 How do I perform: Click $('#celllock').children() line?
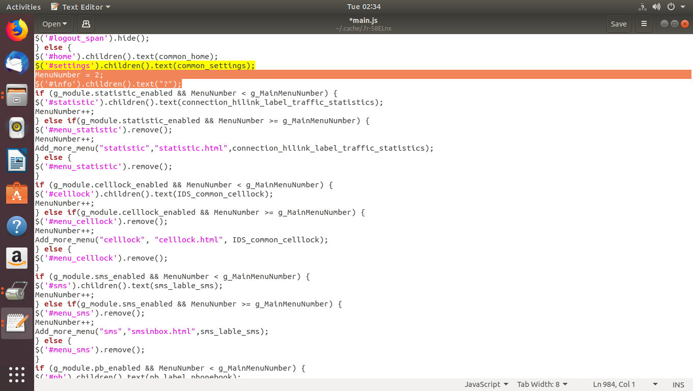pos(154,194)
